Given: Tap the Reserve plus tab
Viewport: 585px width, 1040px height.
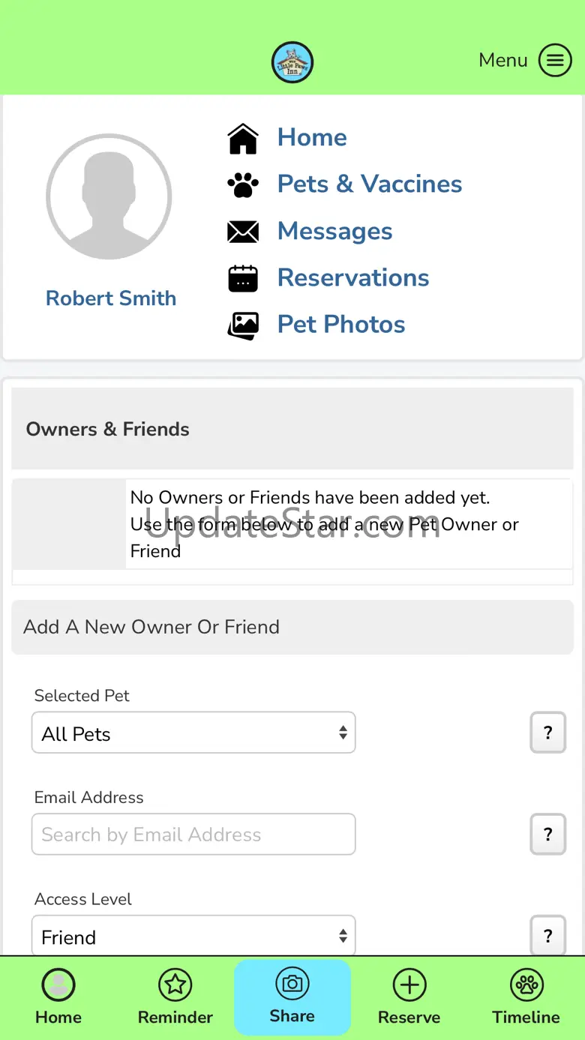Looking at the screenshot, I should [409, 997].
